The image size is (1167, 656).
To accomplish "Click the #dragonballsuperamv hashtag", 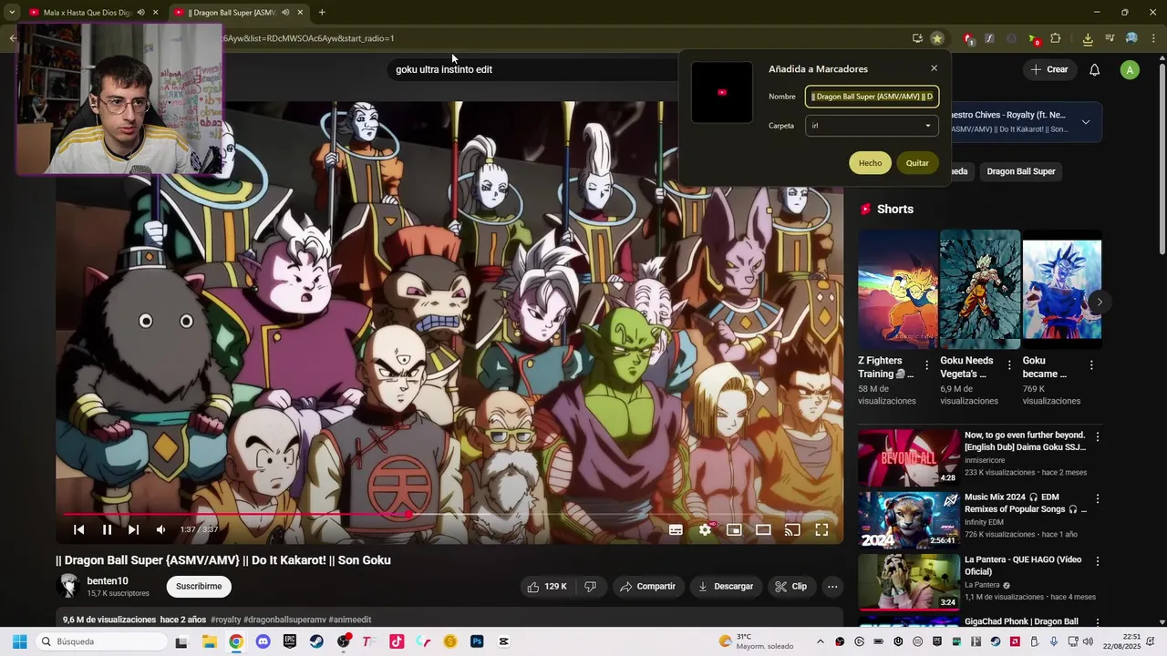I will point(284,620).
